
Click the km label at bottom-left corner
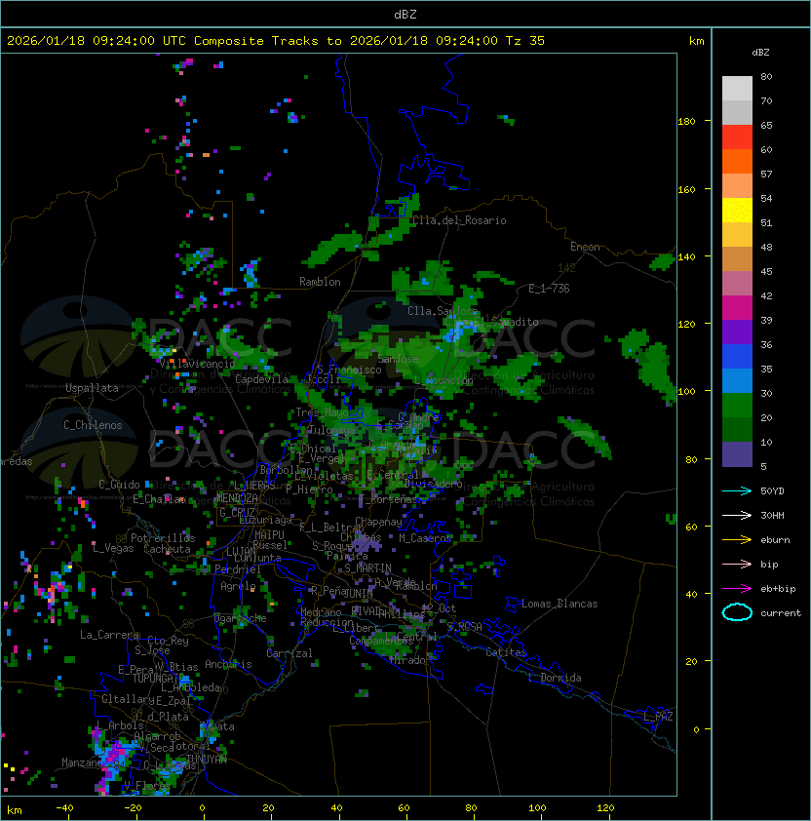(15, 810)
